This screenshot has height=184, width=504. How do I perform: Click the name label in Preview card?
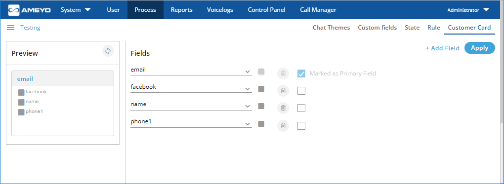(32, 102)
